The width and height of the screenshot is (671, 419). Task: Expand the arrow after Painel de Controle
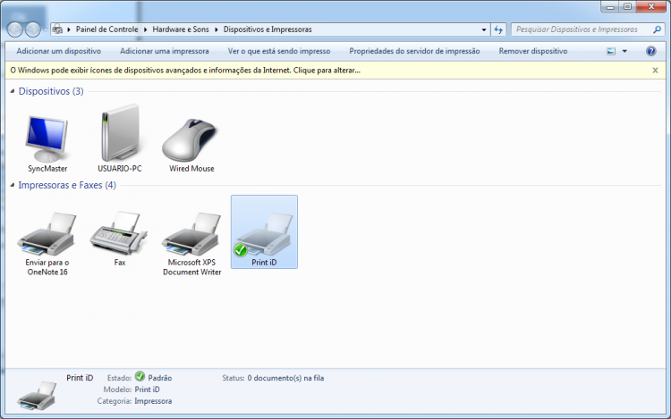pos(145,29)
